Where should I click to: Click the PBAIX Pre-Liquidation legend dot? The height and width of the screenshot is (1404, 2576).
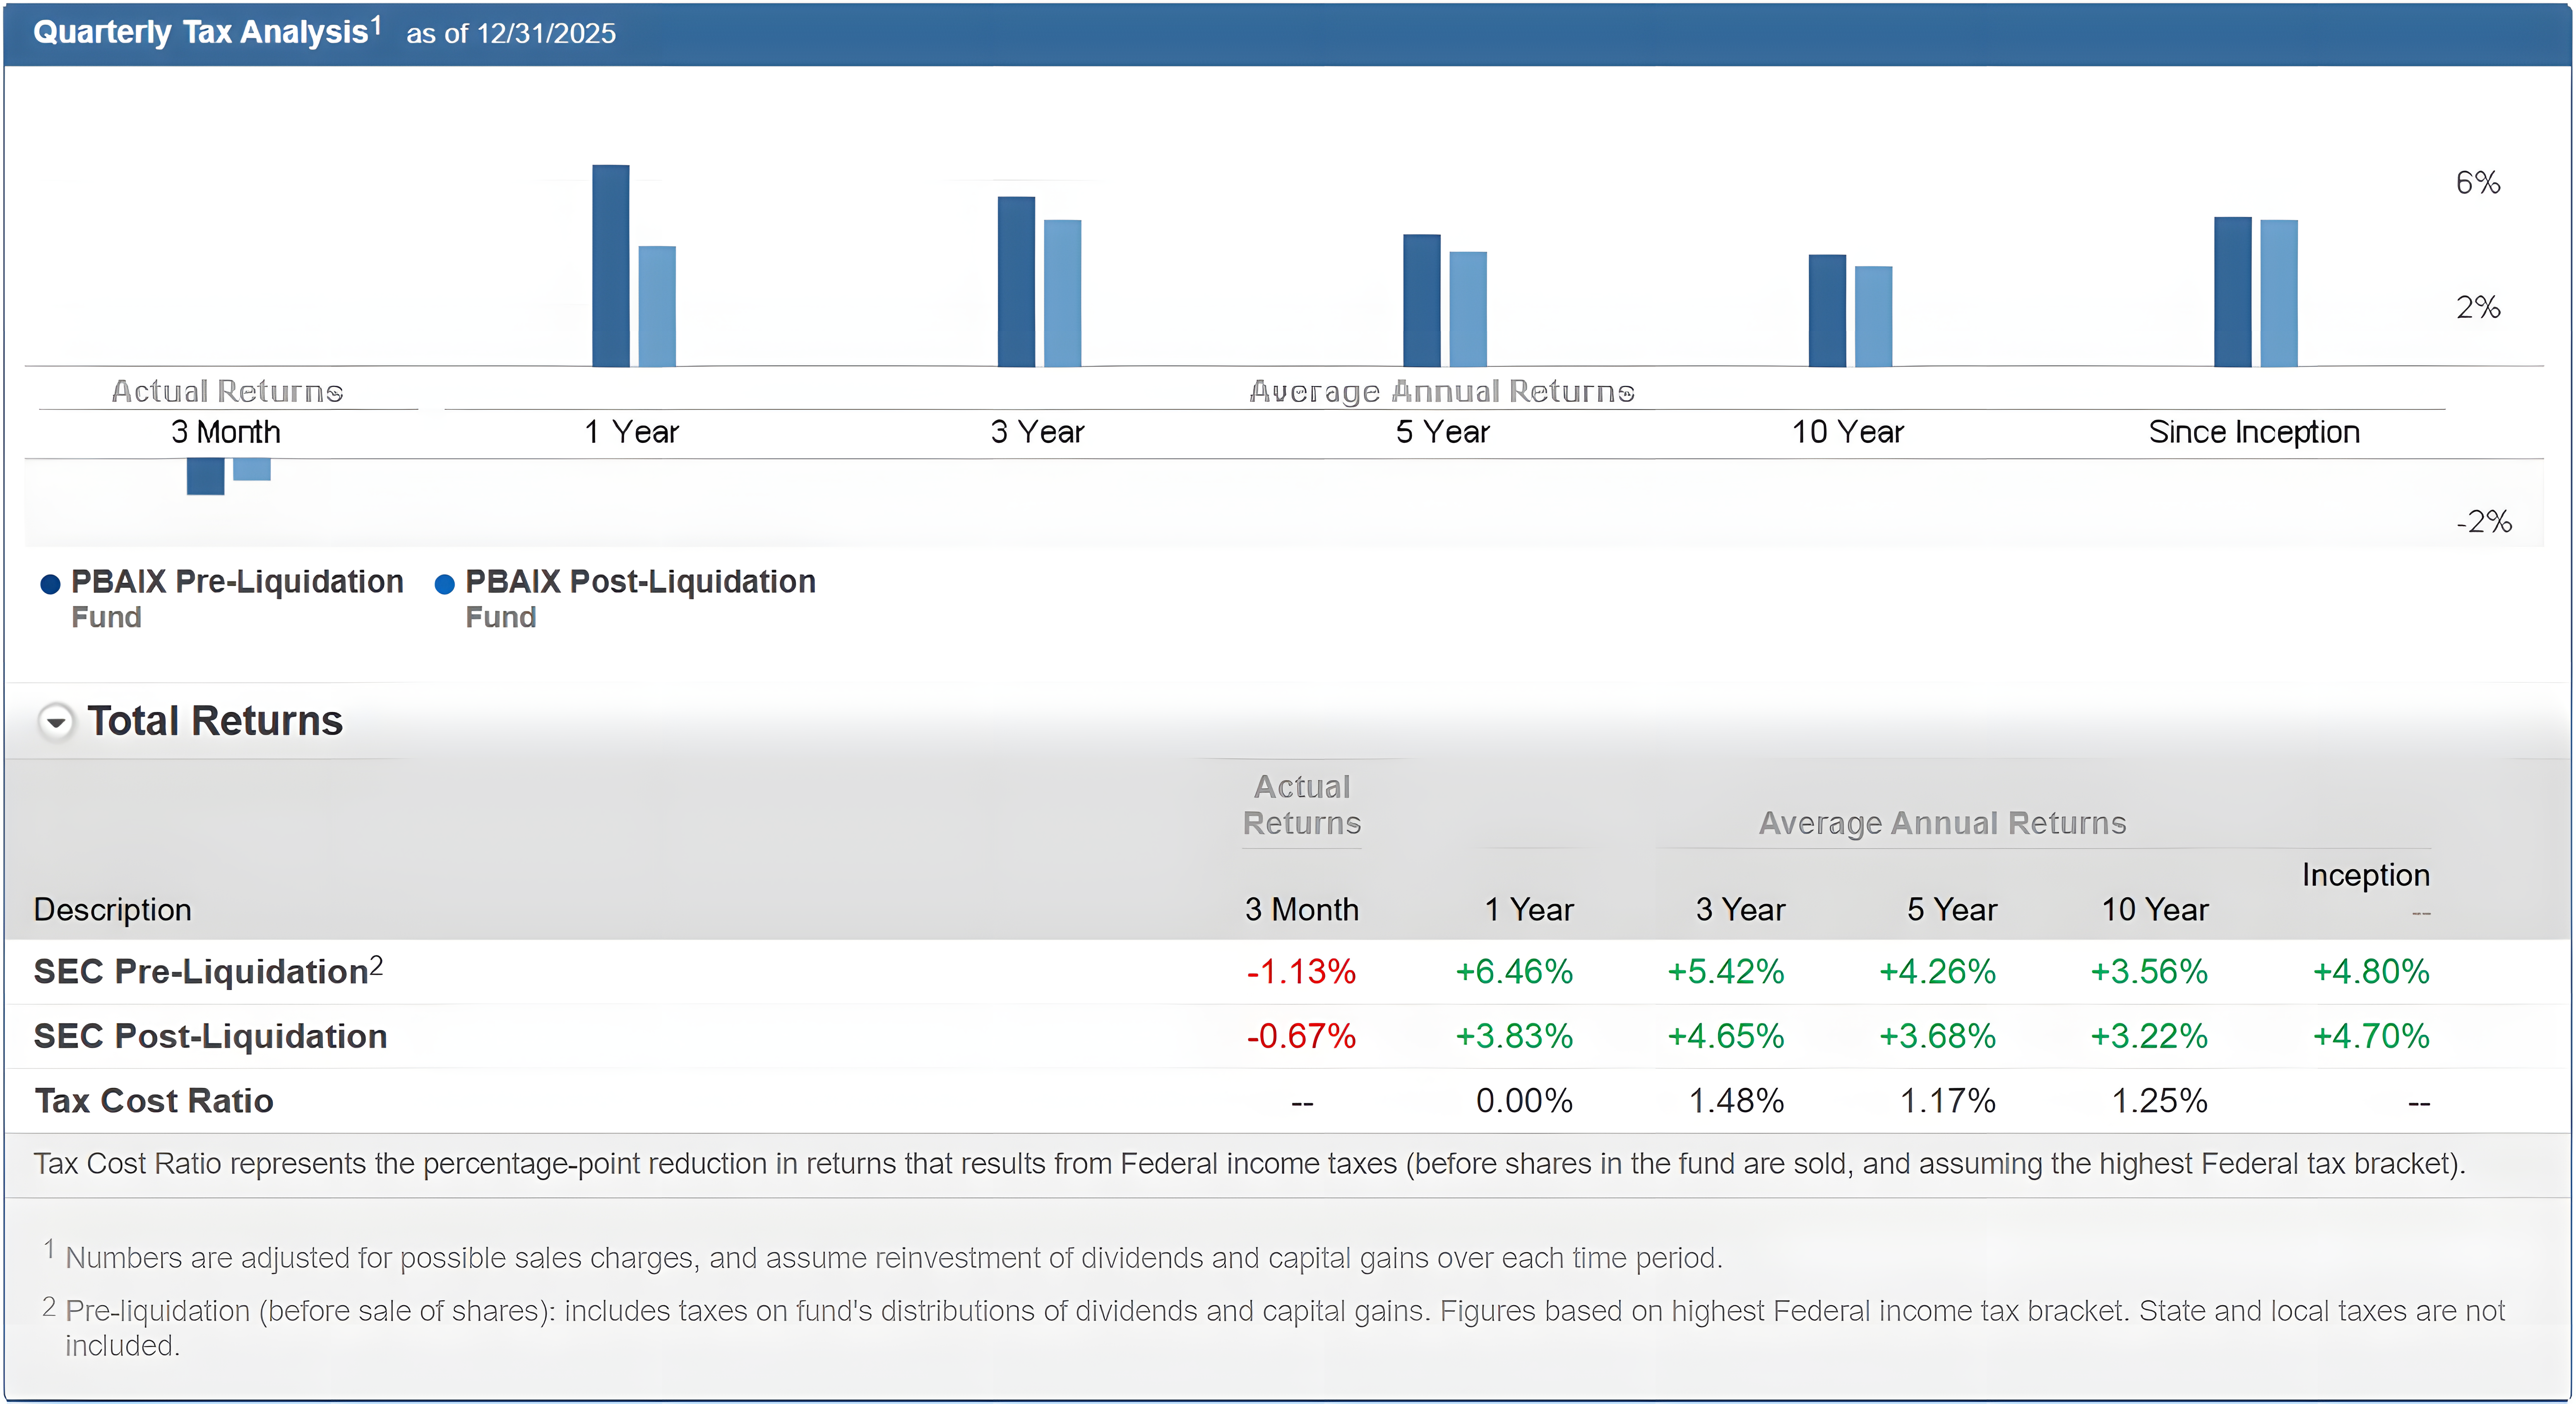pos(50,584)
